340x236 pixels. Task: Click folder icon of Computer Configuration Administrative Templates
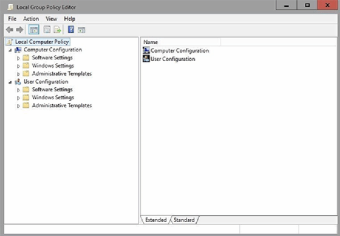(26, 73)
